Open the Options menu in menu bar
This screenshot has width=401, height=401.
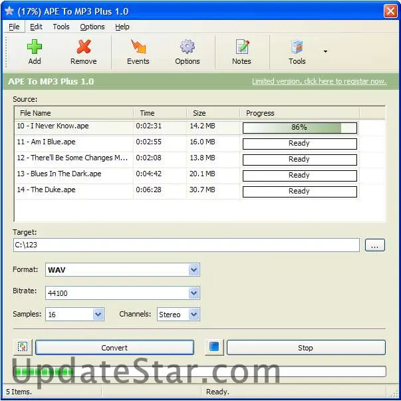coord(92,27)
